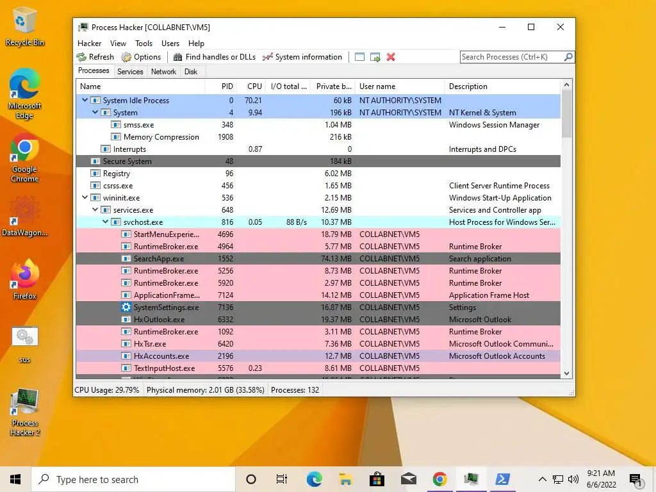This screenshot has width=656, height=492.
Task: Click the red X terminate icon
Action: pos(391,57)
